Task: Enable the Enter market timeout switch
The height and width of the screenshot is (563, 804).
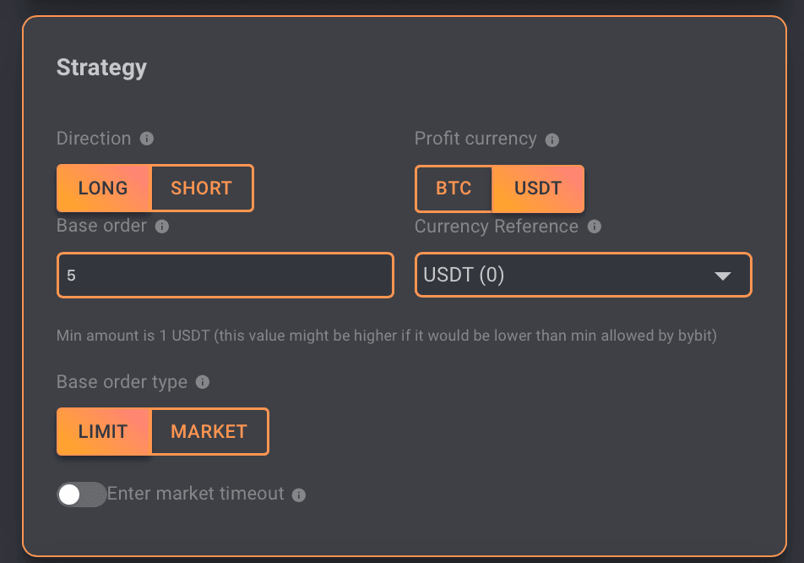Action: [81, 495]
